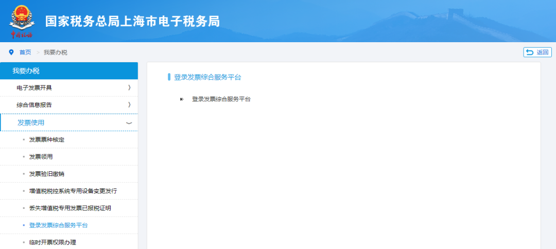Go back using the 返回 button
Image resolution: width=556 pixels, height=249 pixels.
[x=537, y=52]
